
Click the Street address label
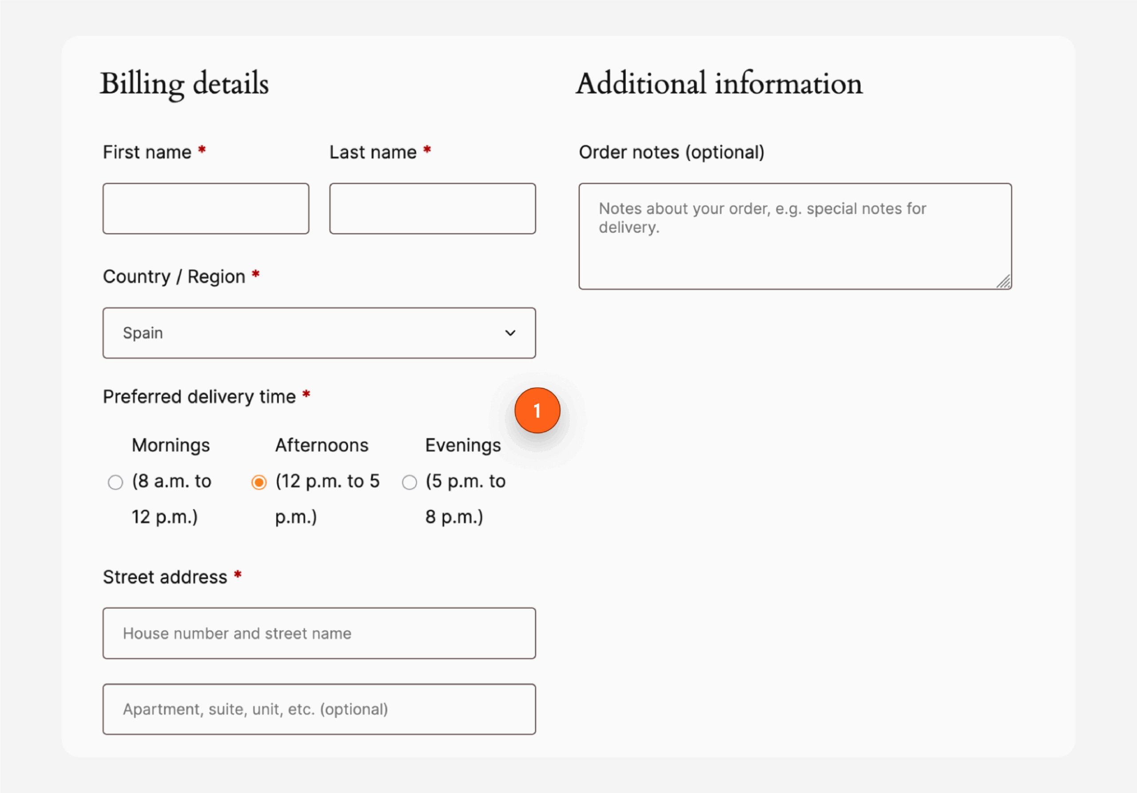point(163,576)
